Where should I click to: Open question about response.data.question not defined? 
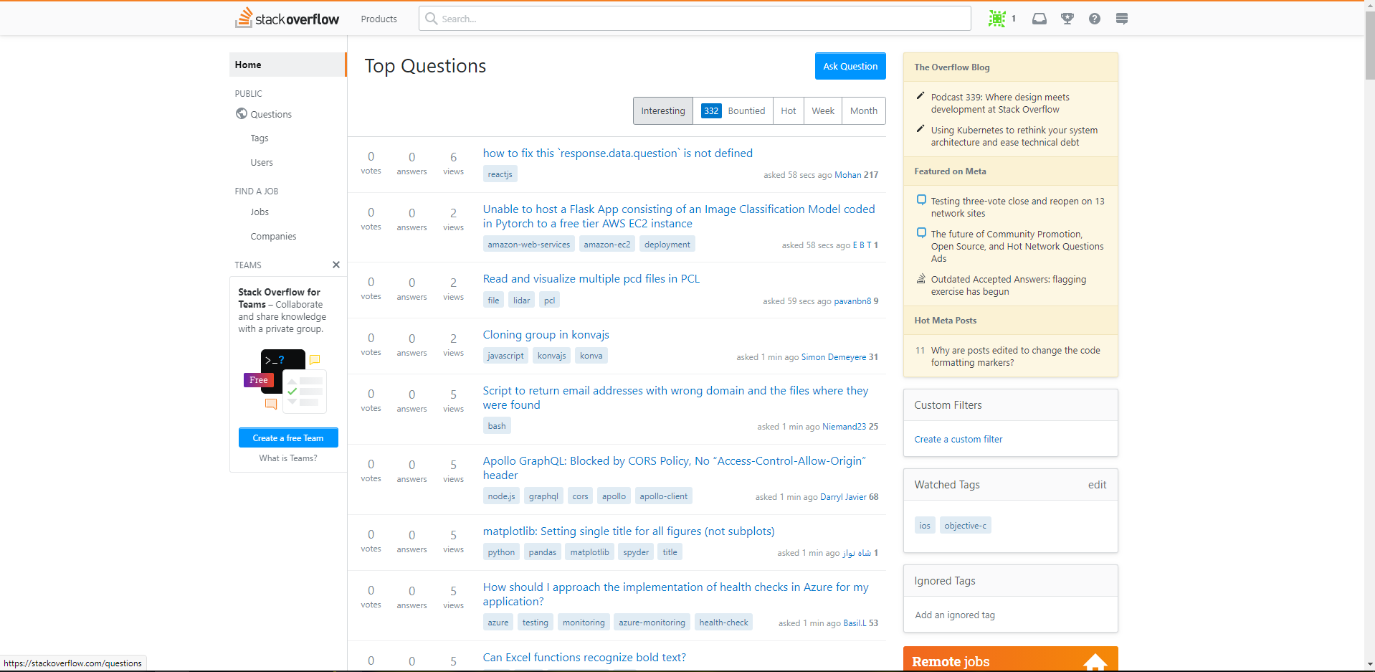pos(618,153)
